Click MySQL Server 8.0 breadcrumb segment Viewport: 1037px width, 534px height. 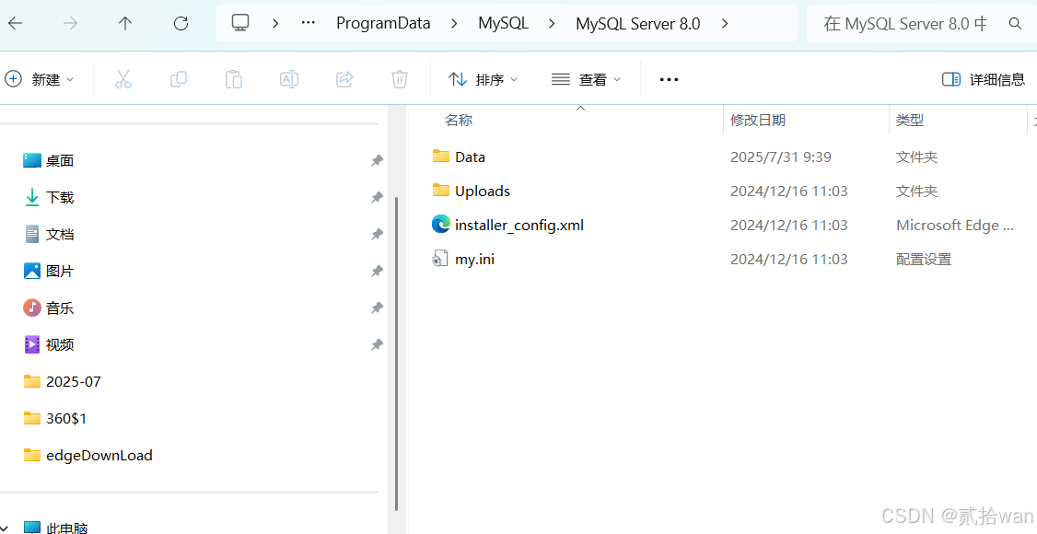point(637,24)
